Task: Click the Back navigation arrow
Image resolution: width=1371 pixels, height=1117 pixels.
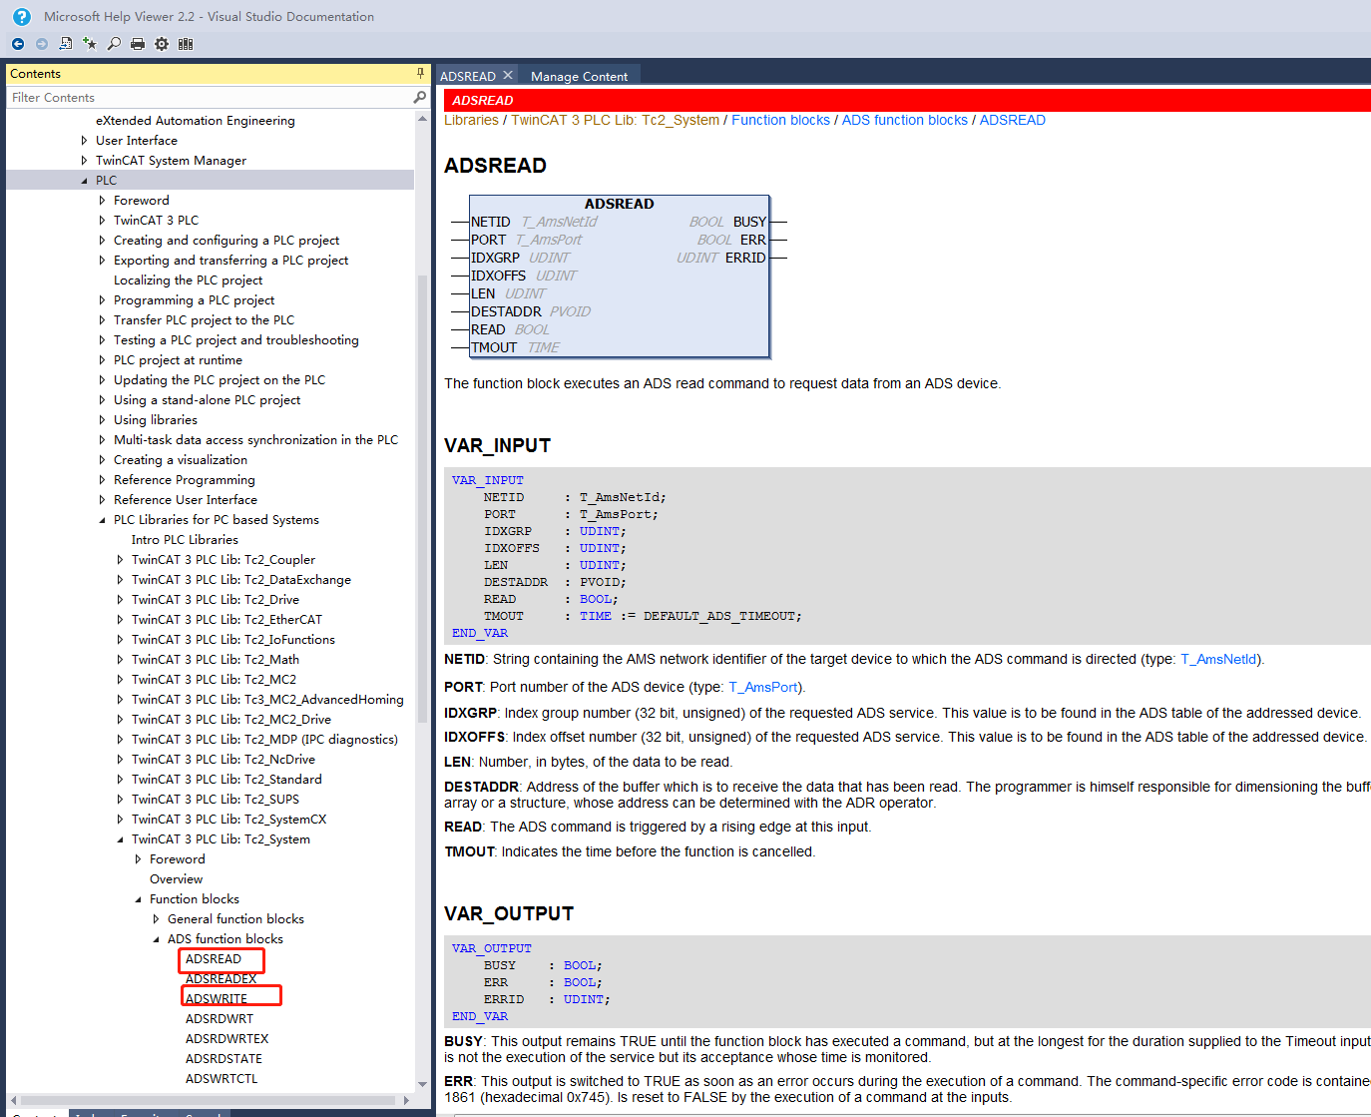Action: click(x=18, y=44)
